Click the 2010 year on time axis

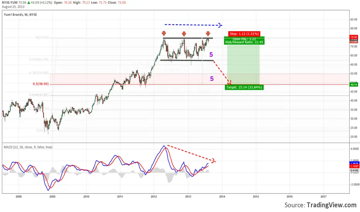86,197
